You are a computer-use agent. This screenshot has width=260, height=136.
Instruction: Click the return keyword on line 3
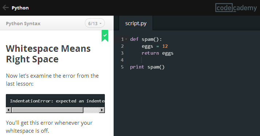click(x=150, y=53)
